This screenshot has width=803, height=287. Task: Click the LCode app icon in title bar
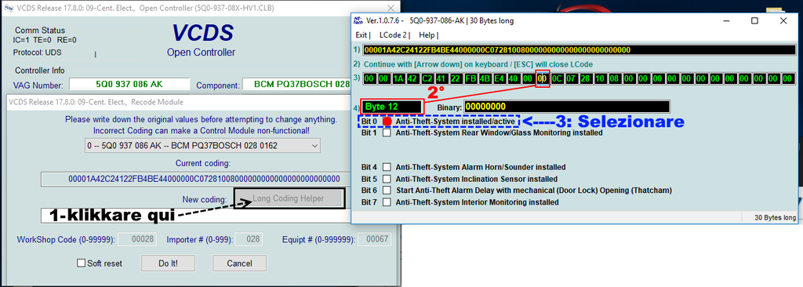coord(358,20)
